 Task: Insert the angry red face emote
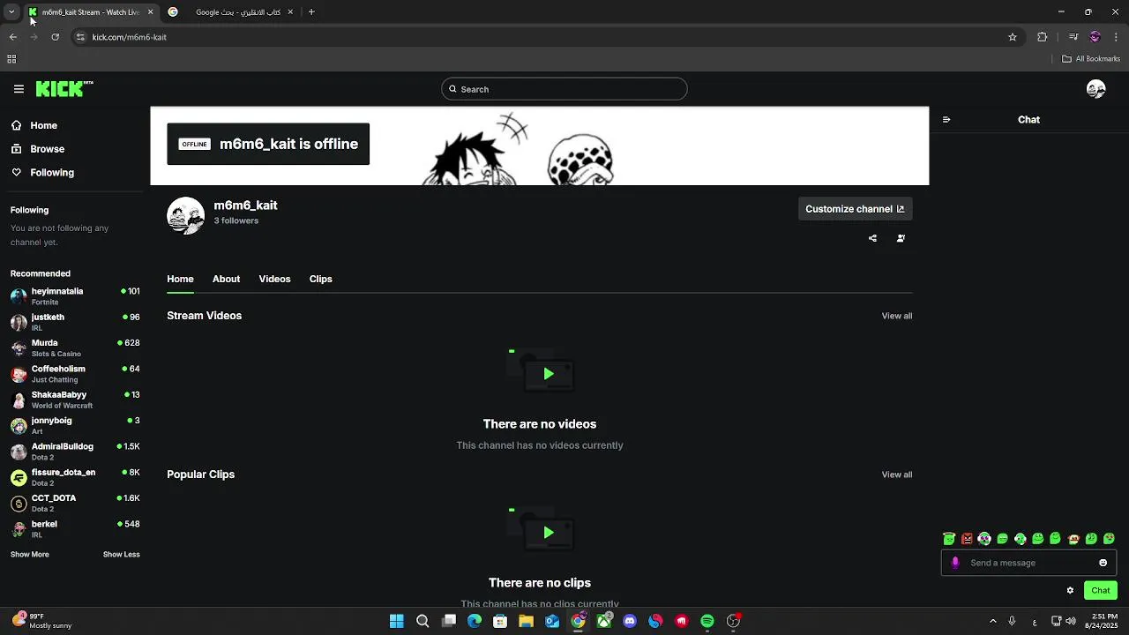967,539
